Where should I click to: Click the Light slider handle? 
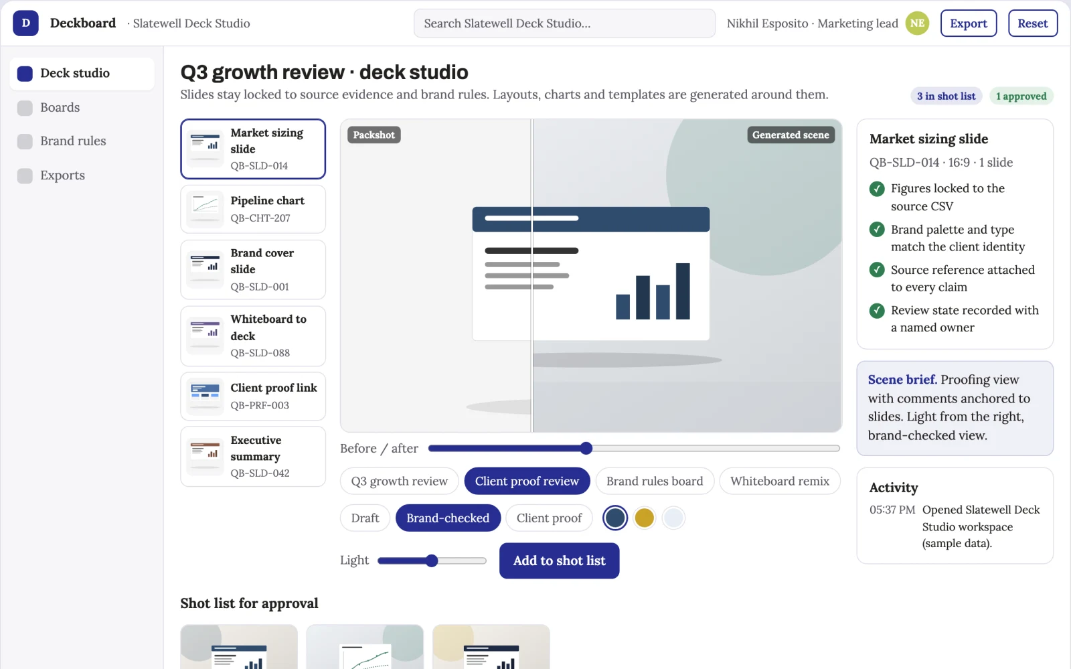pos(432,561)
